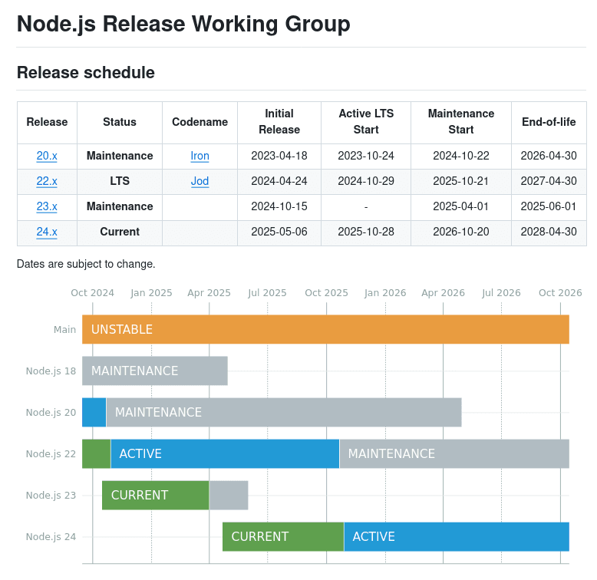The width and height of the screenshot is (597, 580).
Task: Click the date 2024-10-22
Action: 461,156
